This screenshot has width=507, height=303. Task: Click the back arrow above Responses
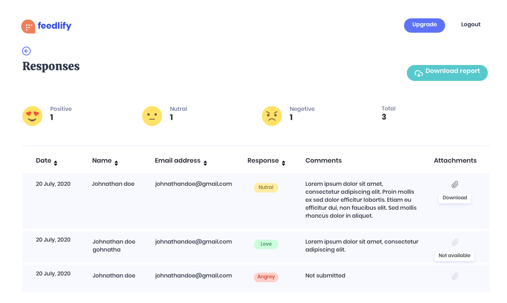click(x=26, y=51)
